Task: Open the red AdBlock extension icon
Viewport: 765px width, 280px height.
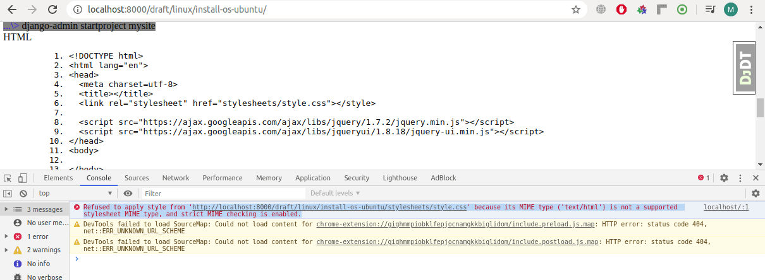Action: [x=621, y=9]
